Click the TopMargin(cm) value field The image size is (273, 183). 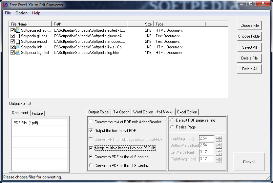point(206,139)
